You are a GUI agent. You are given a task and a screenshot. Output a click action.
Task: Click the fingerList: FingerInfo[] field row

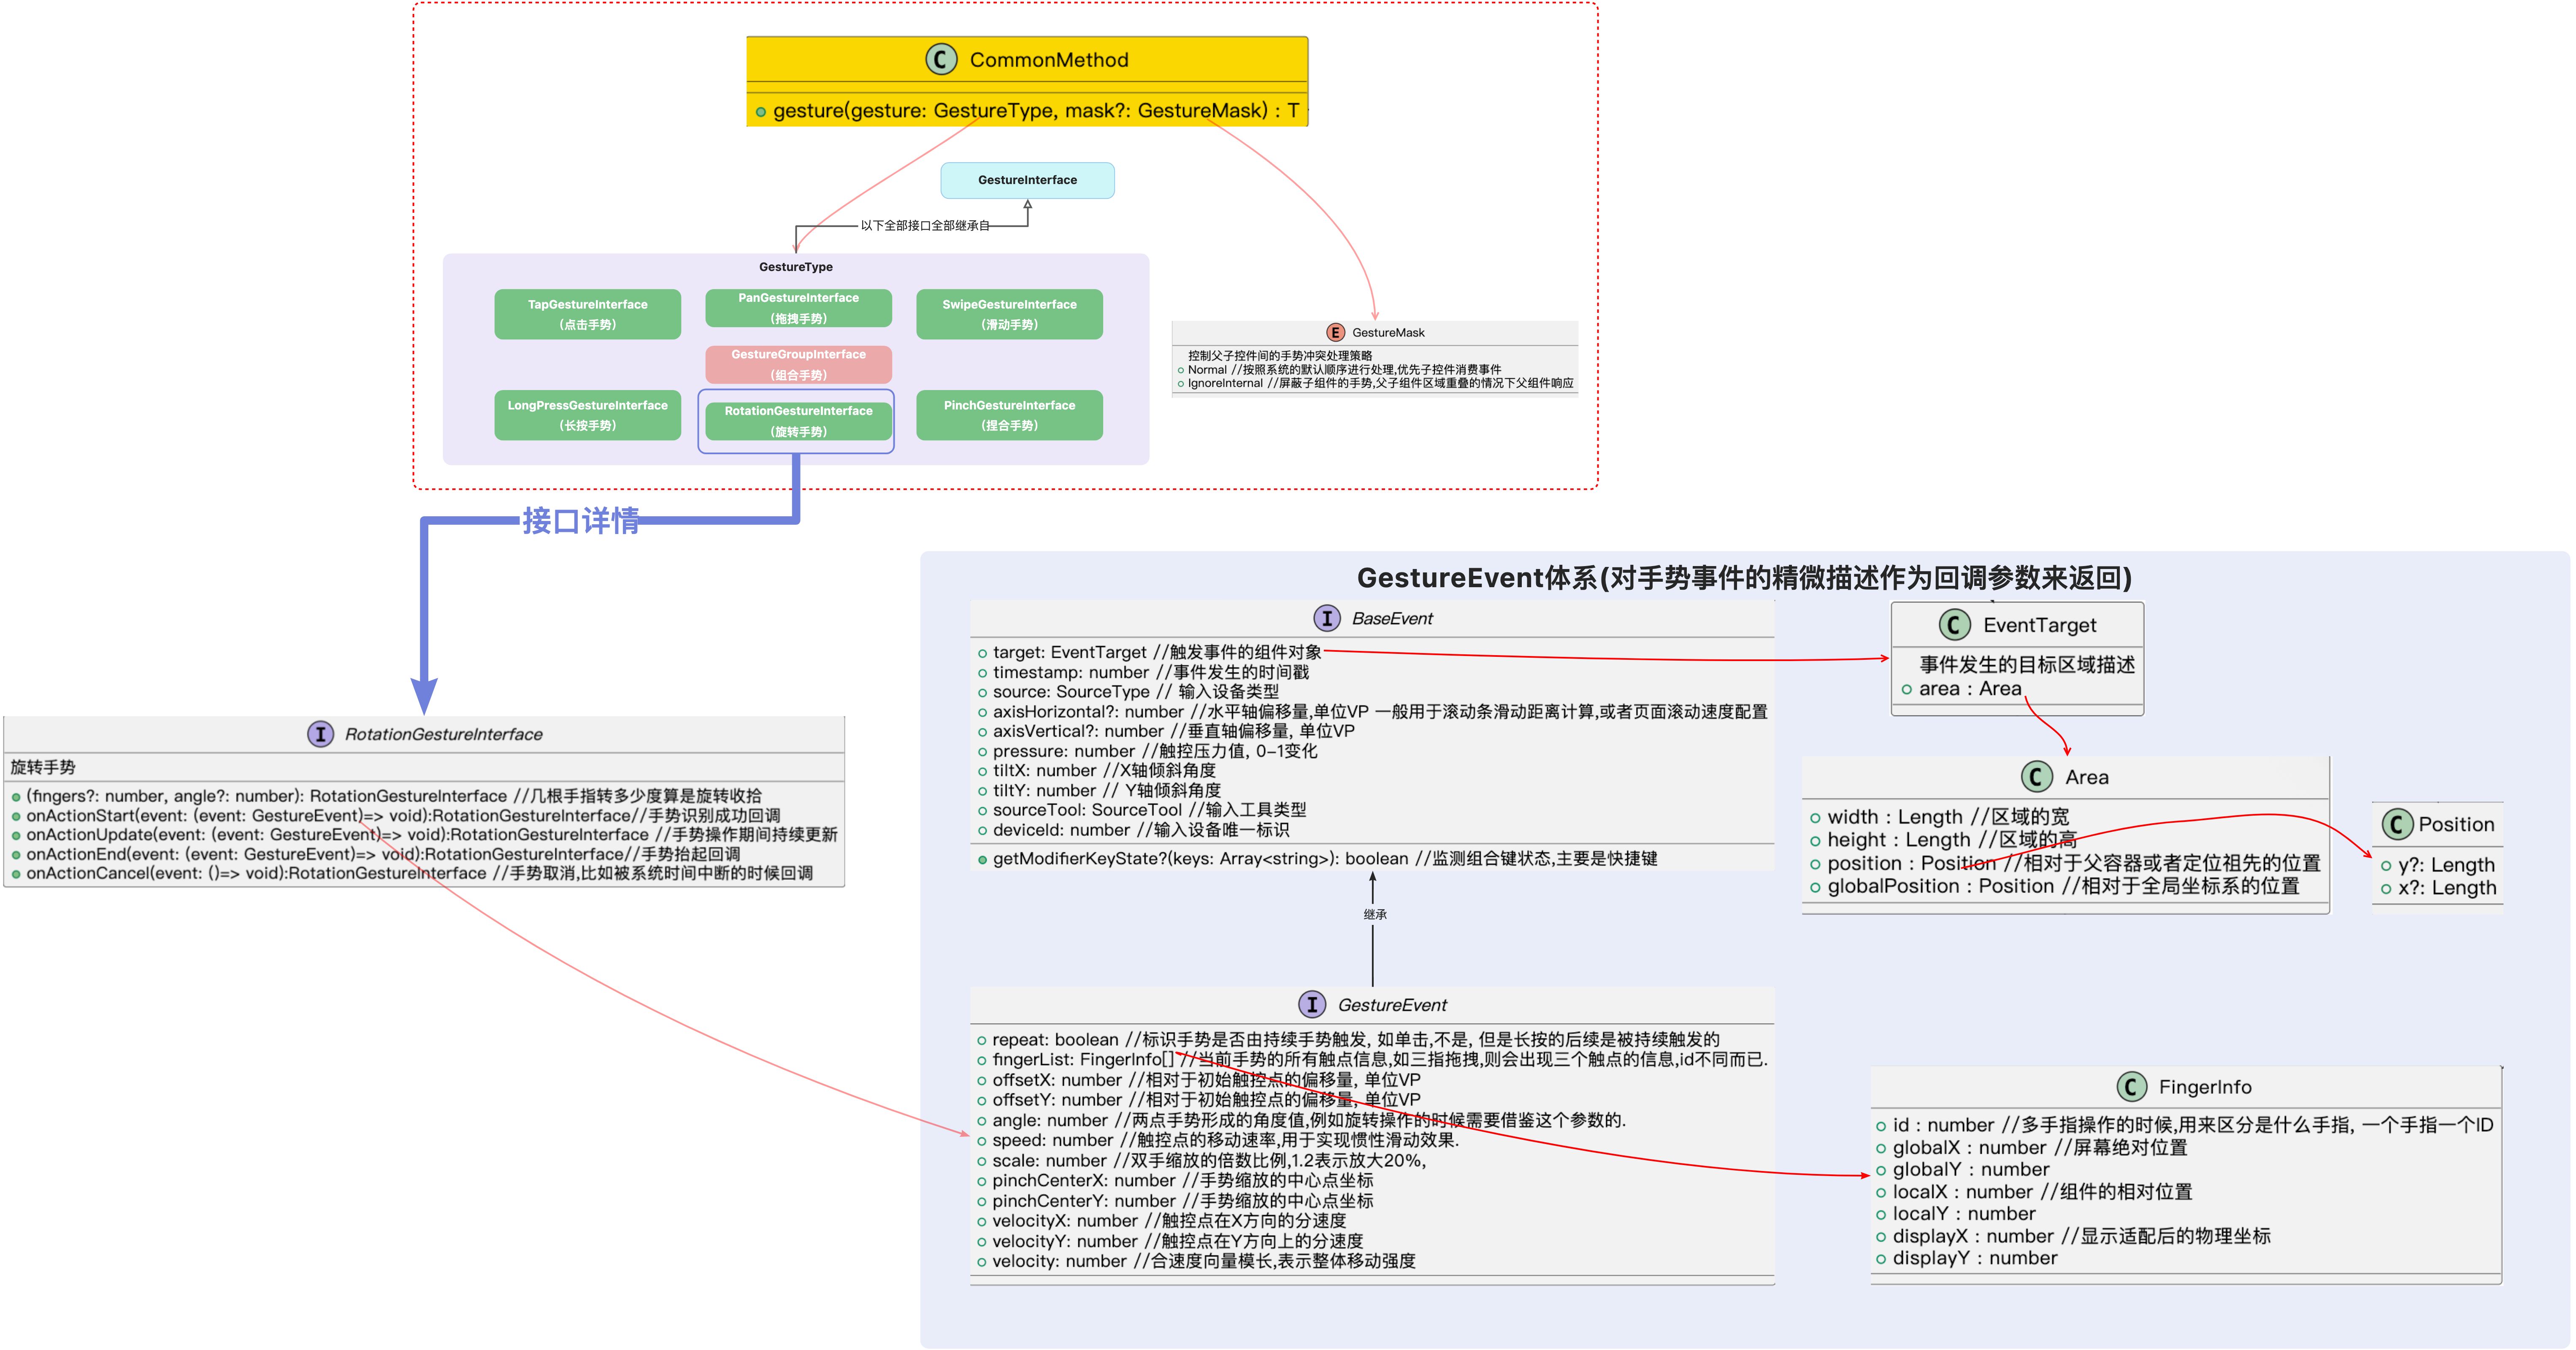pyautogui.click(x=1372, y=1059)
